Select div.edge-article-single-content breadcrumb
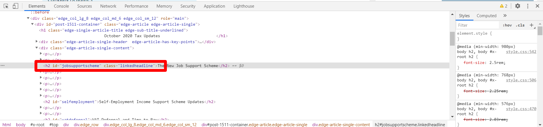 (x=341, y=124)
